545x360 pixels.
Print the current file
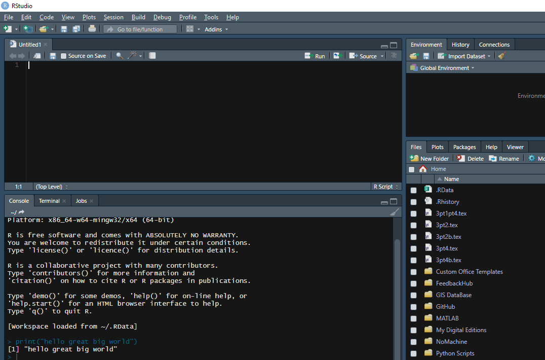[x=92, y=29]
